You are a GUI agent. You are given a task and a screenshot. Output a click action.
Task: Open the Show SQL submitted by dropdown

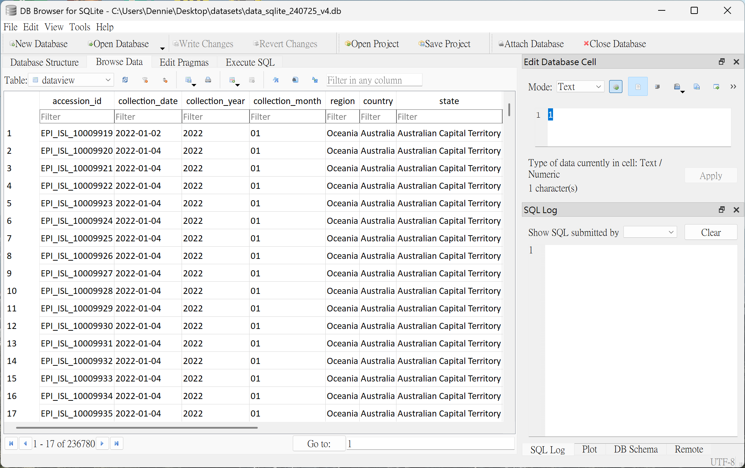pyautogui.click(x=650, y=232)
